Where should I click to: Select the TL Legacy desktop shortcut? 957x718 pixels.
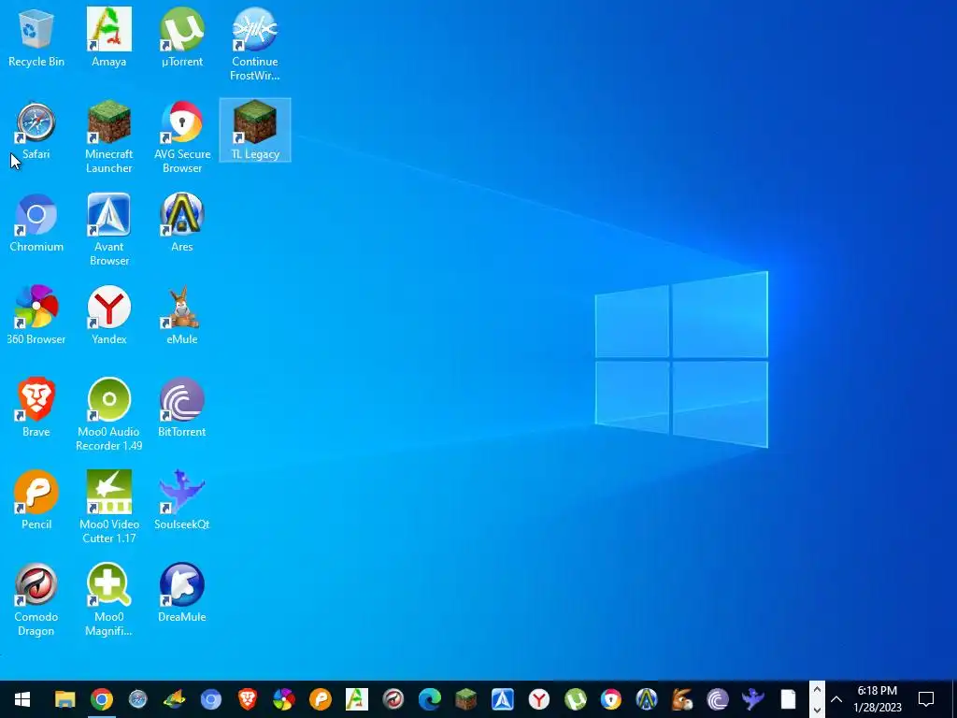point(255,131)
